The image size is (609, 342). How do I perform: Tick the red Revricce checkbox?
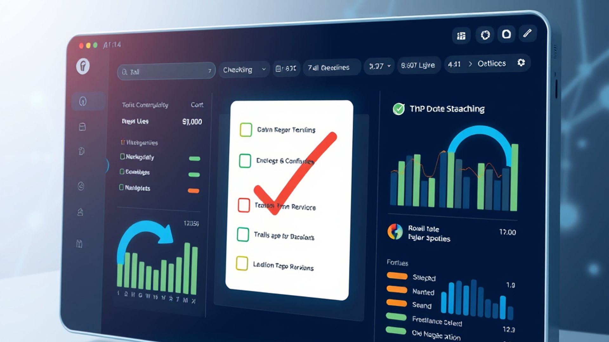244,205
